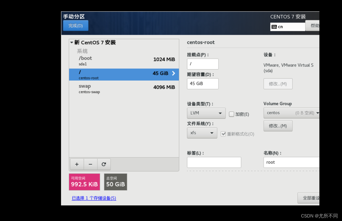
Task: Click the 1024 MiB size of /boot
Action: (x=164, y=60)
